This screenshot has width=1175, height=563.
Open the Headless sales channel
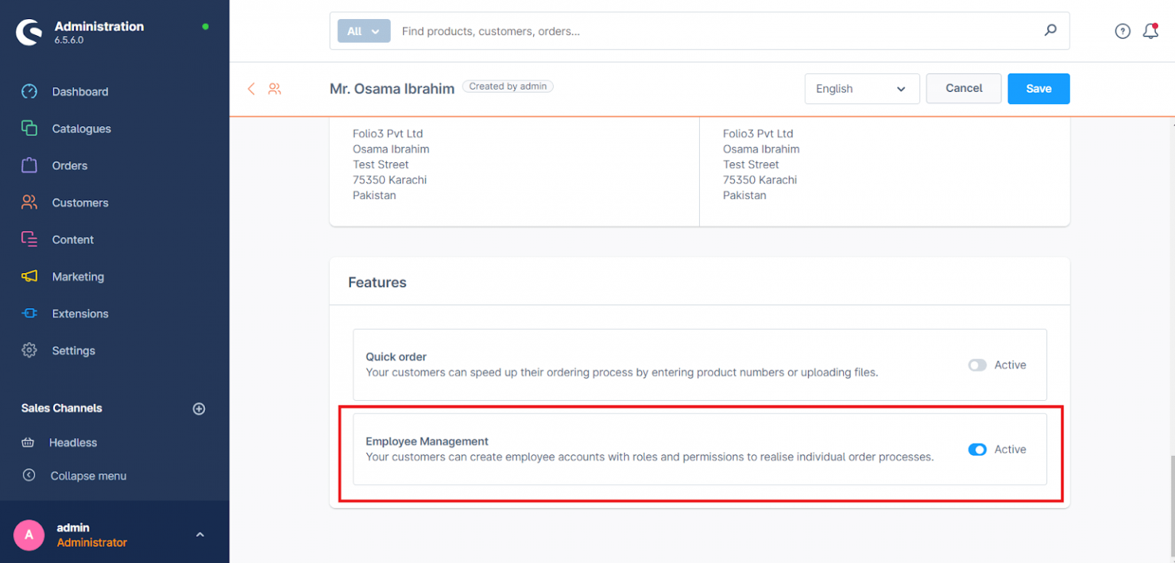[x=73, y=442]
